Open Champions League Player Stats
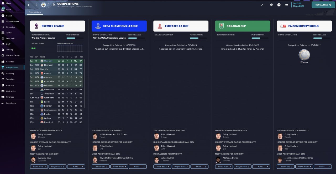 point(119,167)
